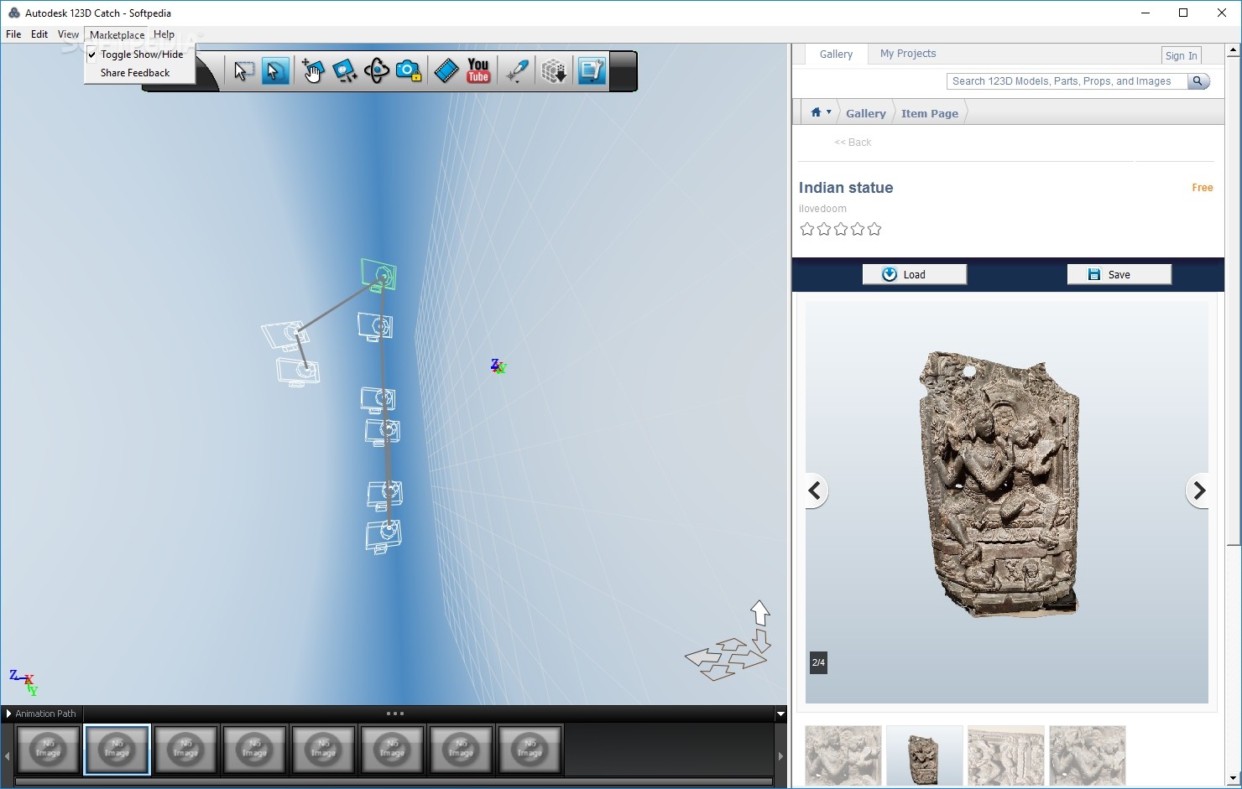The image size is (1242, 789).
Task: Focus the 123D models search field
Action: click(x=1067, y=81)
